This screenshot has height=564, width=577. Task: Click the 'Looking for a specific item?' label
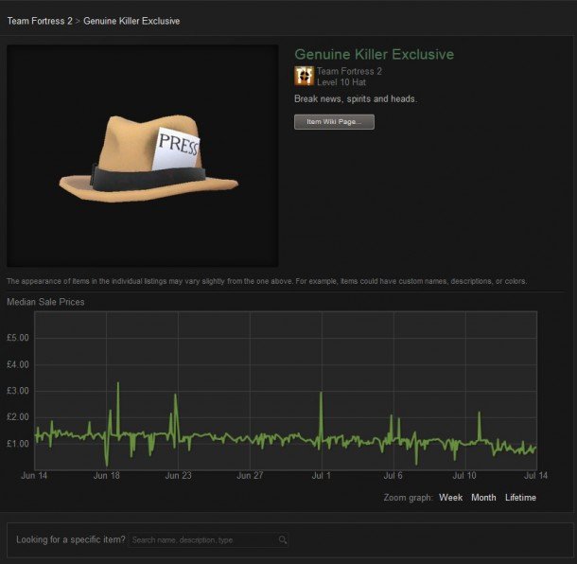point(71,539)
